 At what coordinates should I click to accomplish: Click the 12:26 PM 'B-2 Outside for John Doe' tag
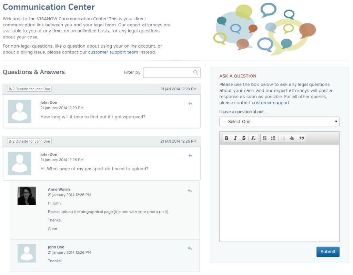pyautogui.click(x=29, y=141)
